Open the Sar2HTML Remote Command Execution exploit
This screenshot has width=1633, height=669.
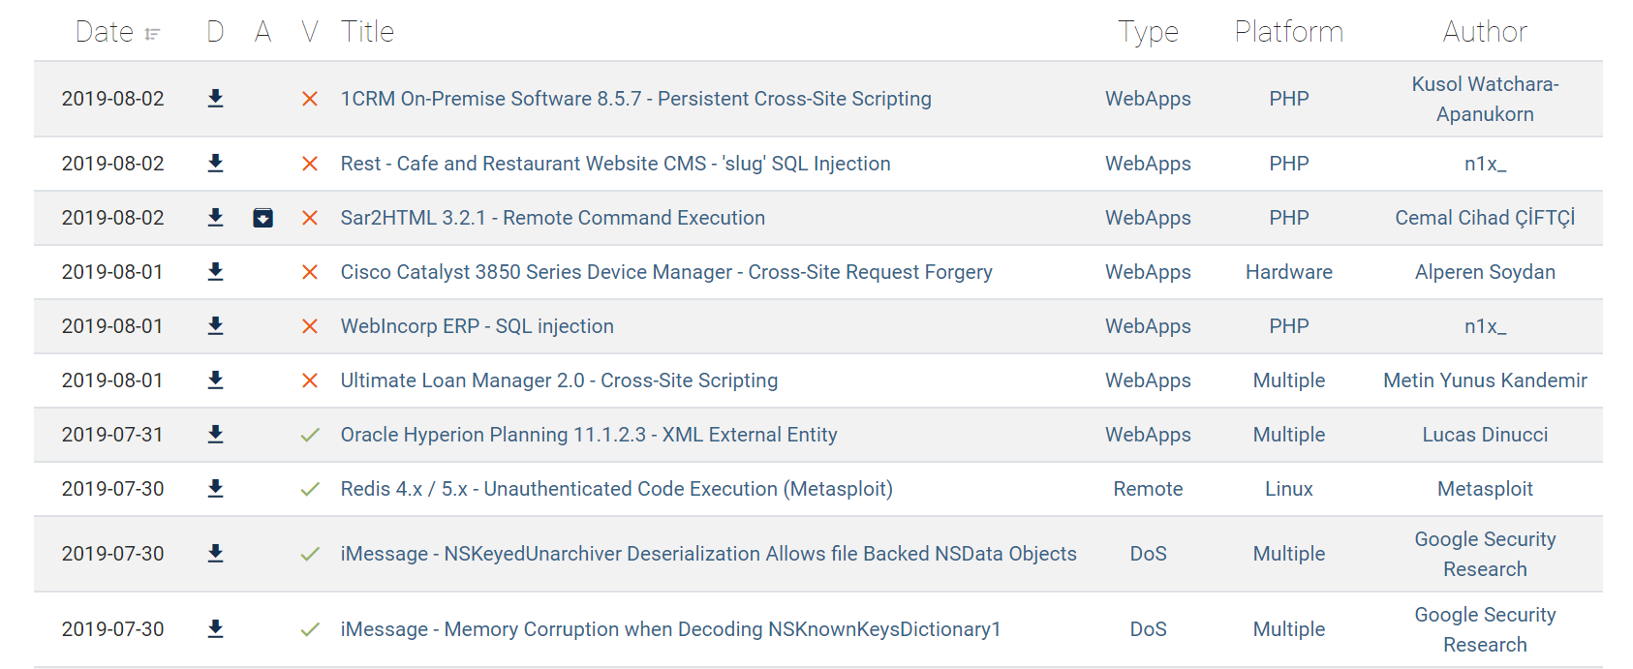pos(552,218)
